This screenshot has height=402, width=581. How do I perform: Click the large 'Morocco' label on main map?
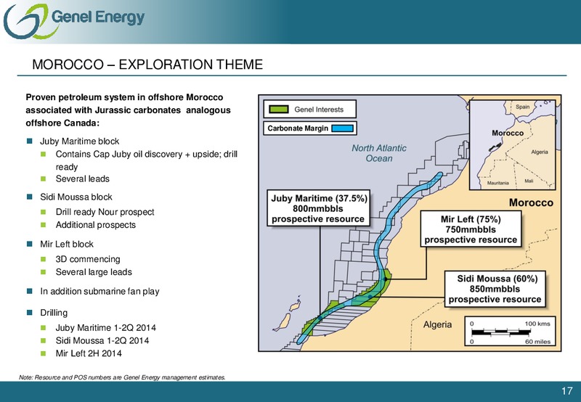point(531,202)
